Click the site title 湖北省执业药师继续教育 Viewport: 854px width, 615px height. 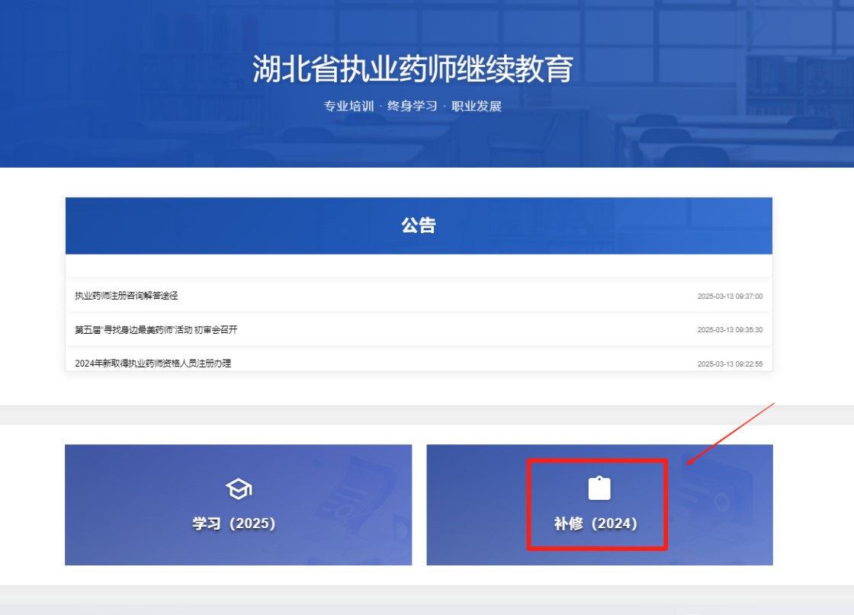(413, 69)
